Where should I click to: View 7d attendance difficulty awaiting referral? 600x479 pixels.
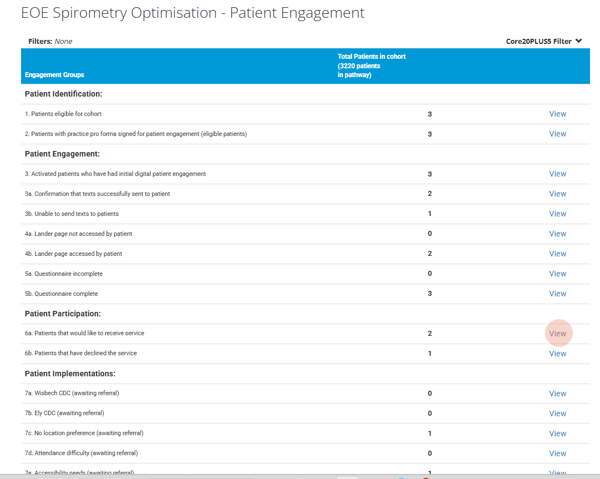[557, 453]
